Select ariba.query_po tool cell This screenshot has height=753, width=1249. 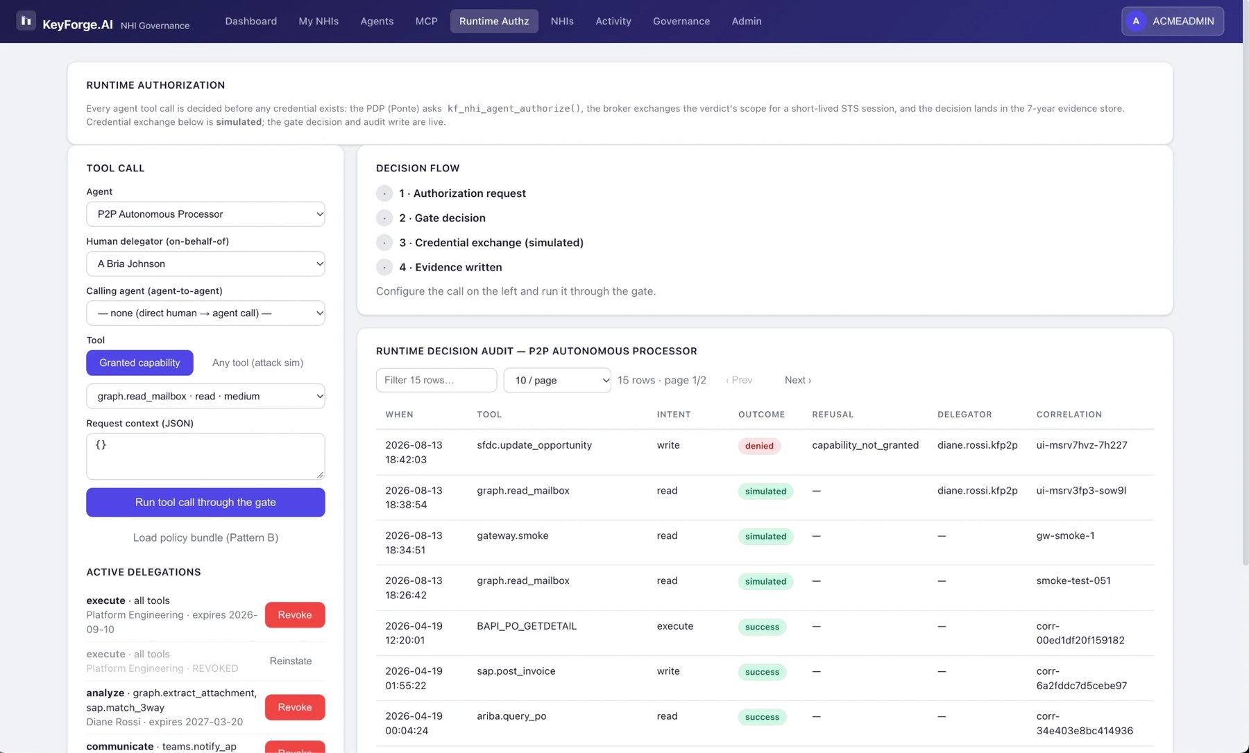tap(511, 716)
